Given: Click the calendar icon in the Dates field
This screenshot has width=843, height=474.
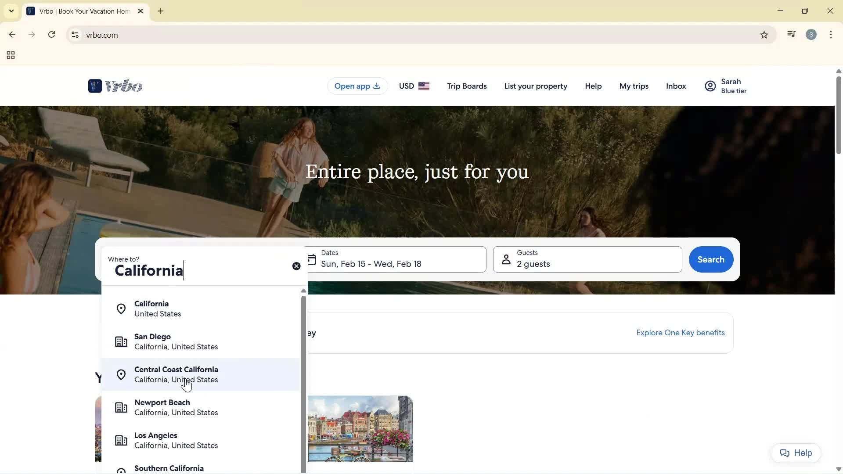Looking at the screenshot, I should (311, 259).
